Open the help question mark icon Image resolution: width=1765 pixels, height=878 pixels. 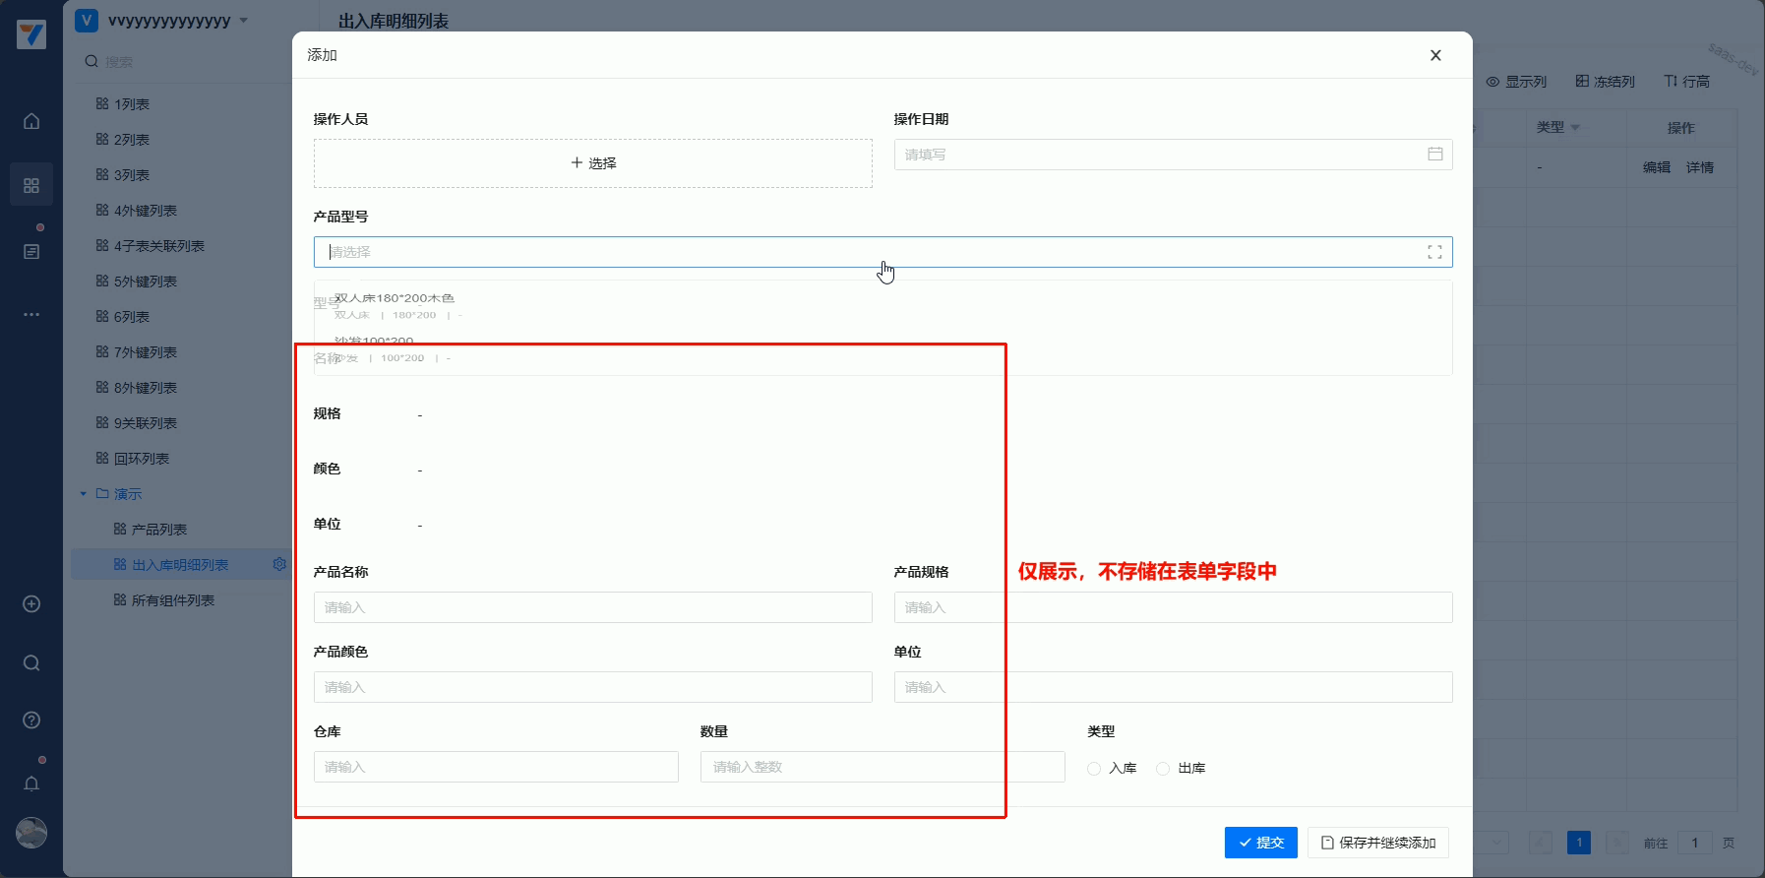point(31,721)
